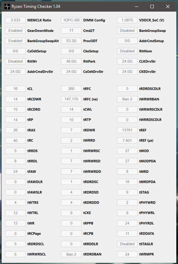Click the tFAW field showing 24
178x264 pixels.
[x=15, y=171]
